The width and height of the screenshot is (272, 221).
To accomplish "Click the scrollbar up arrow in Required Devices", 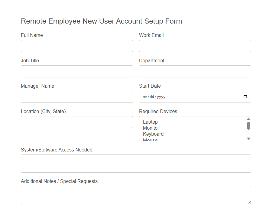I will pos(248,118).
